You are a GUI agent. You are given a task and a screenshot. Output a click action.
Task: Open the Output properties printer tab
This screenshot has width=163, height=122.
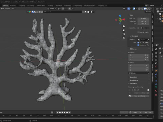(x=156, y=57)
